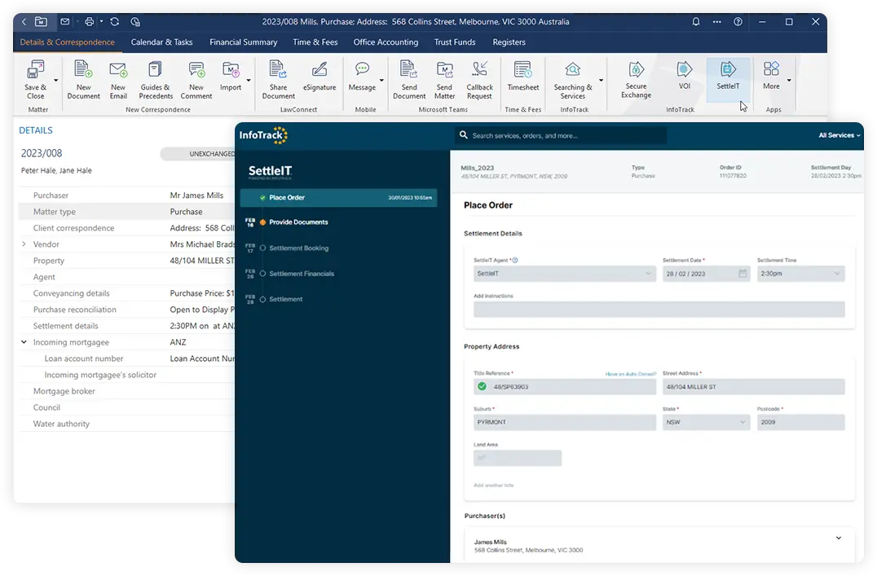The width and height of the screenshot is (877, 576).
Task: Select the Provide Documents step
Action: pyautogui.click(x=298, y=222)
